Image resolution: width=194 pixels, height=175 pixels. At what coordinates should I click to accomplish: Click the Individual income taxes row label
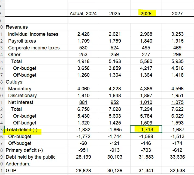point(33,34)
